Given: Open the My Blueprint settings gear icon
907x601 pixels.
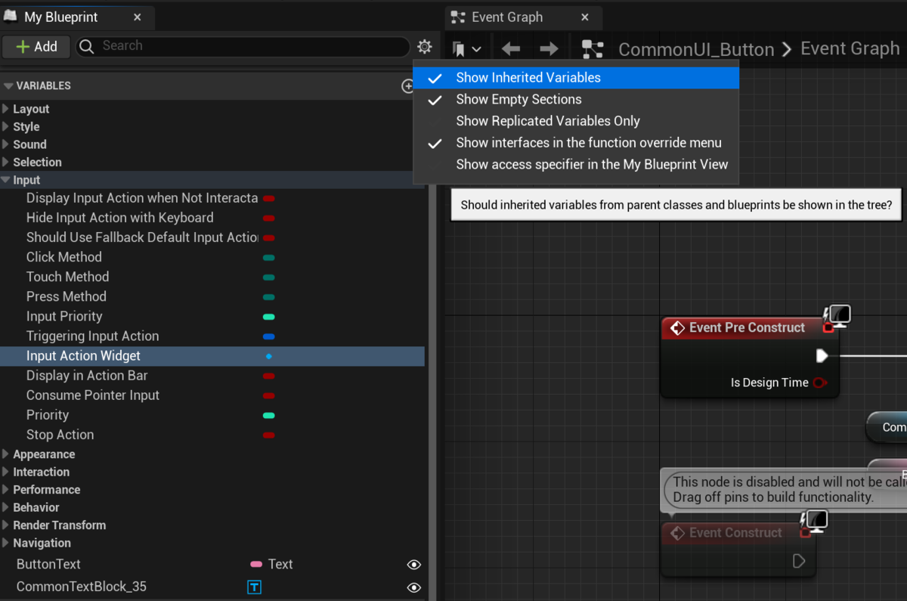Looking at the screenshot, I should [424, 46].
